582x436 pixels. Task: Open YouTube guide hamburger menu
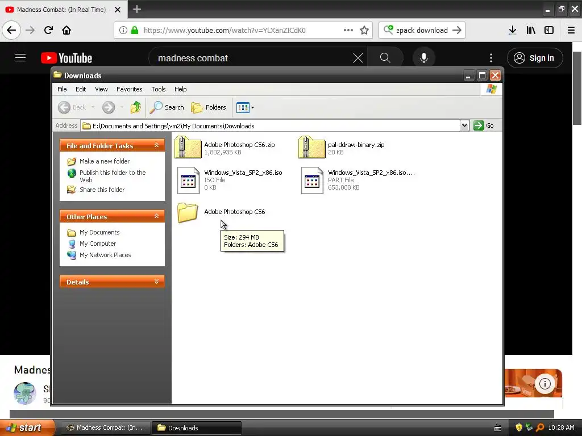click(20, 58)
